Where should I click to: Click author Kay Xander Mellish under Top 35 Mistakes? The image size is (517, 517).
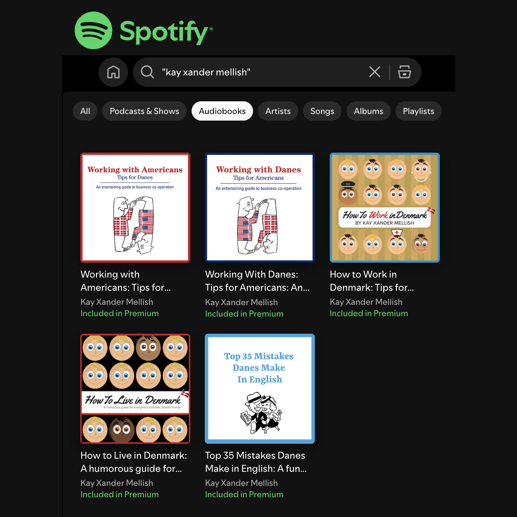pyautogui.click(x=241, y=483)
